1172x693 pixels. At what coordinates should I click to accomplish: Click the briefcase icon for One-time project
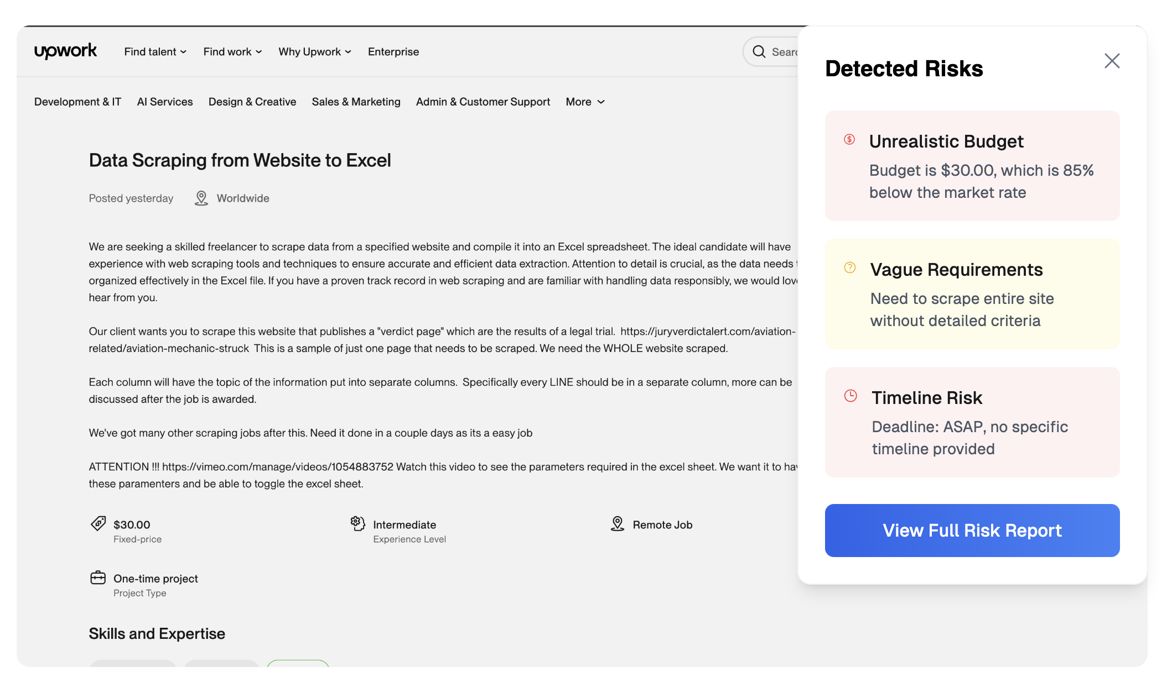(98, 577)
